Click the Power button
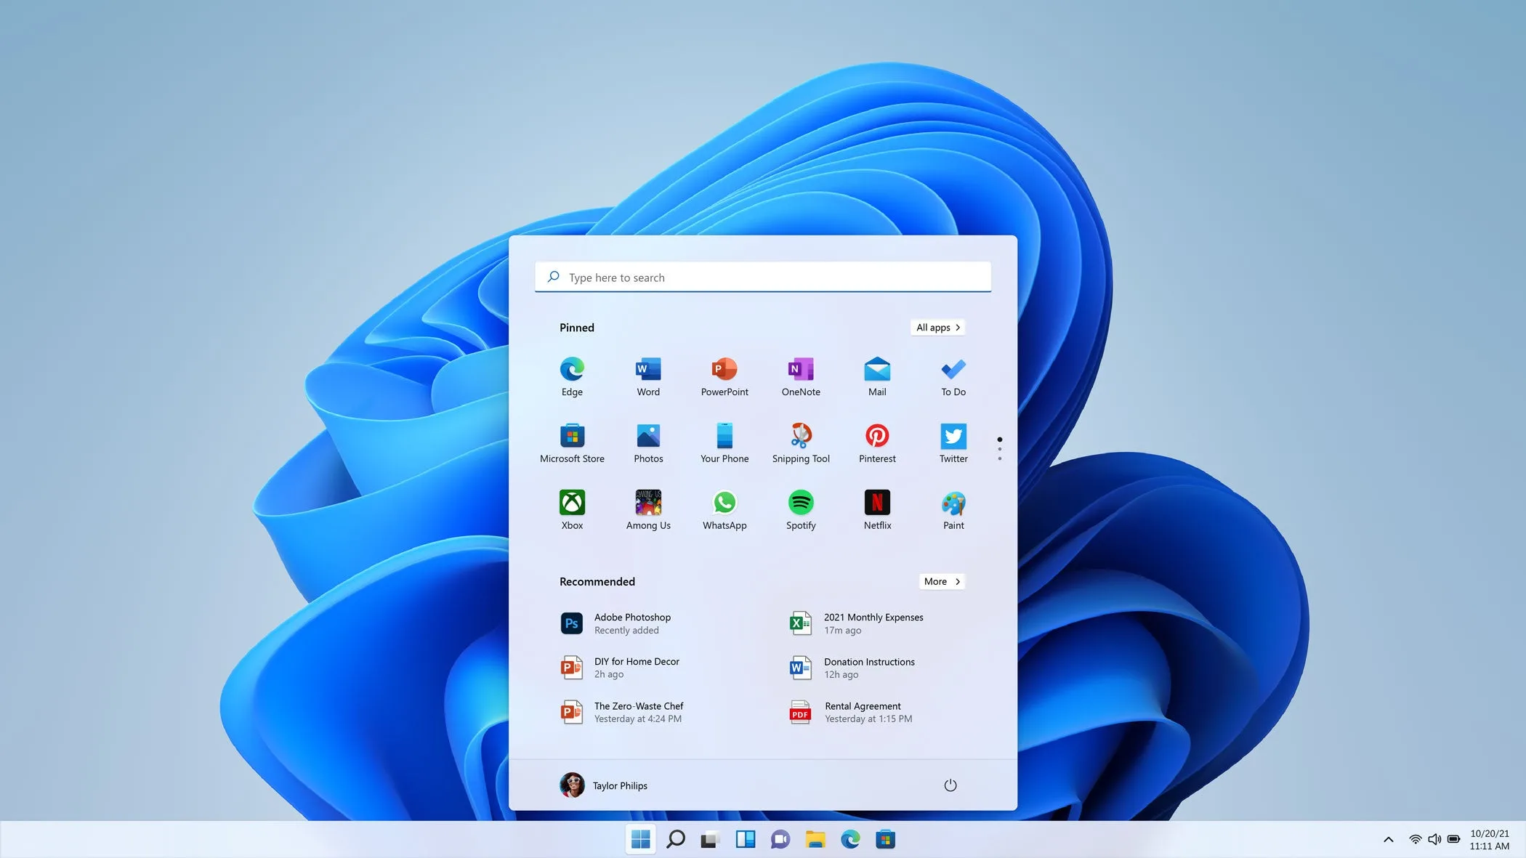Screen dimensions: 1526x858 [950, 785]
